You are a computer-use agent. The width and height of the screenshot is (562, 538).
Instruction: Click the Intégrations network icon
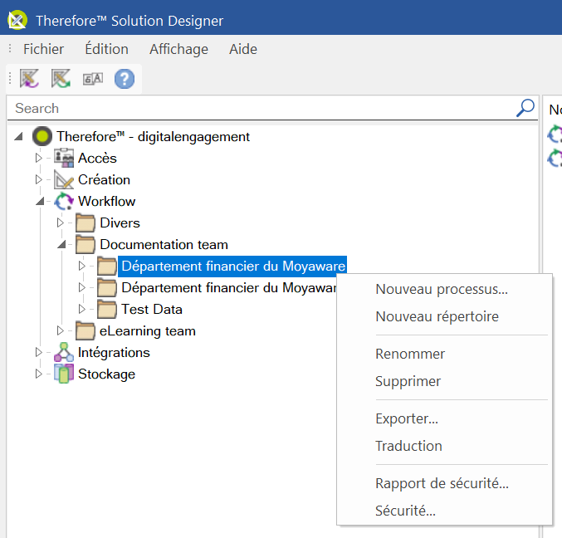(x=64, y=352)
